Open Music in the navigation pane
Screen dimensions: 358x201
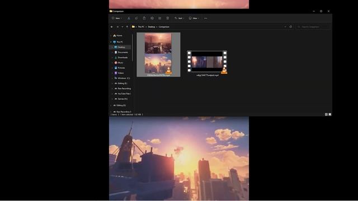[119, 63]
